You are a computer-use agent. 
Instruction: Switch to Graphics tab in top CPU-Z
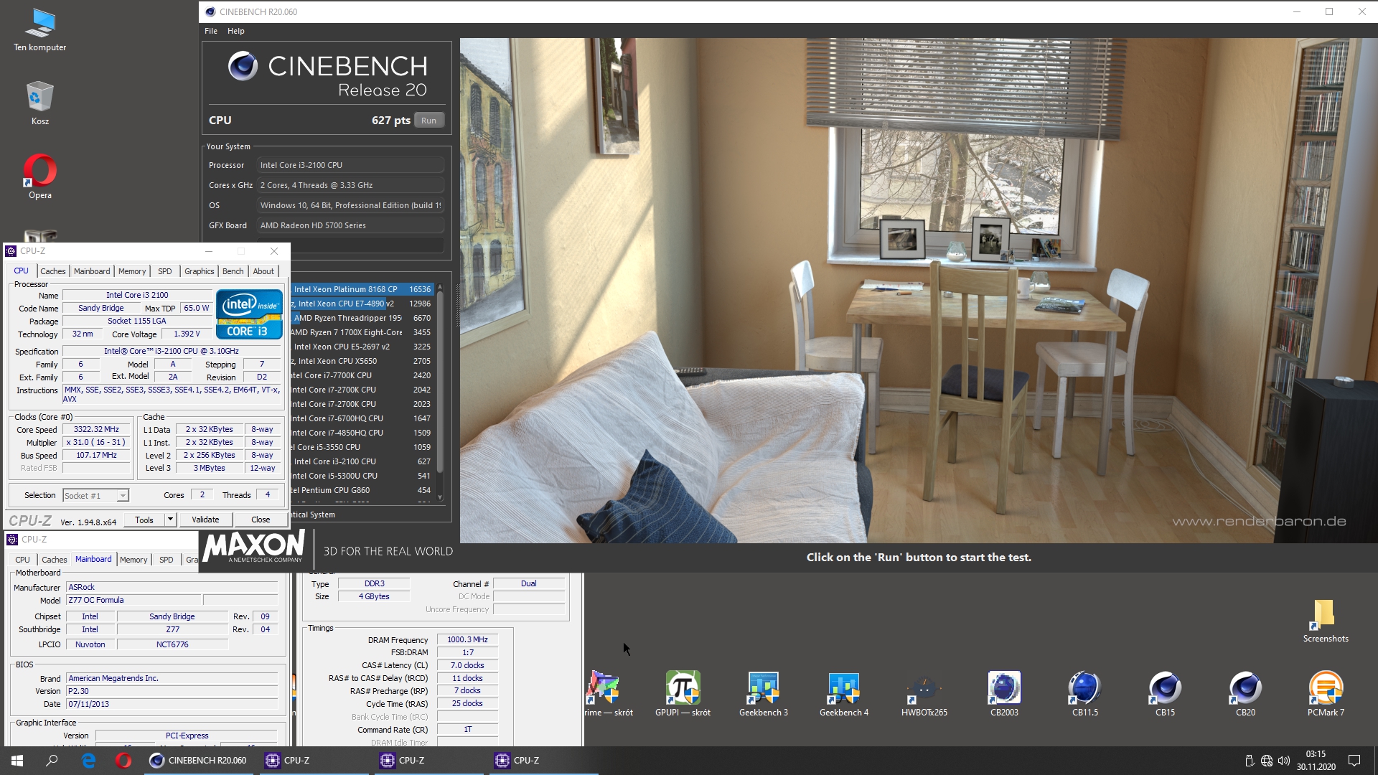tap(200, 271)
